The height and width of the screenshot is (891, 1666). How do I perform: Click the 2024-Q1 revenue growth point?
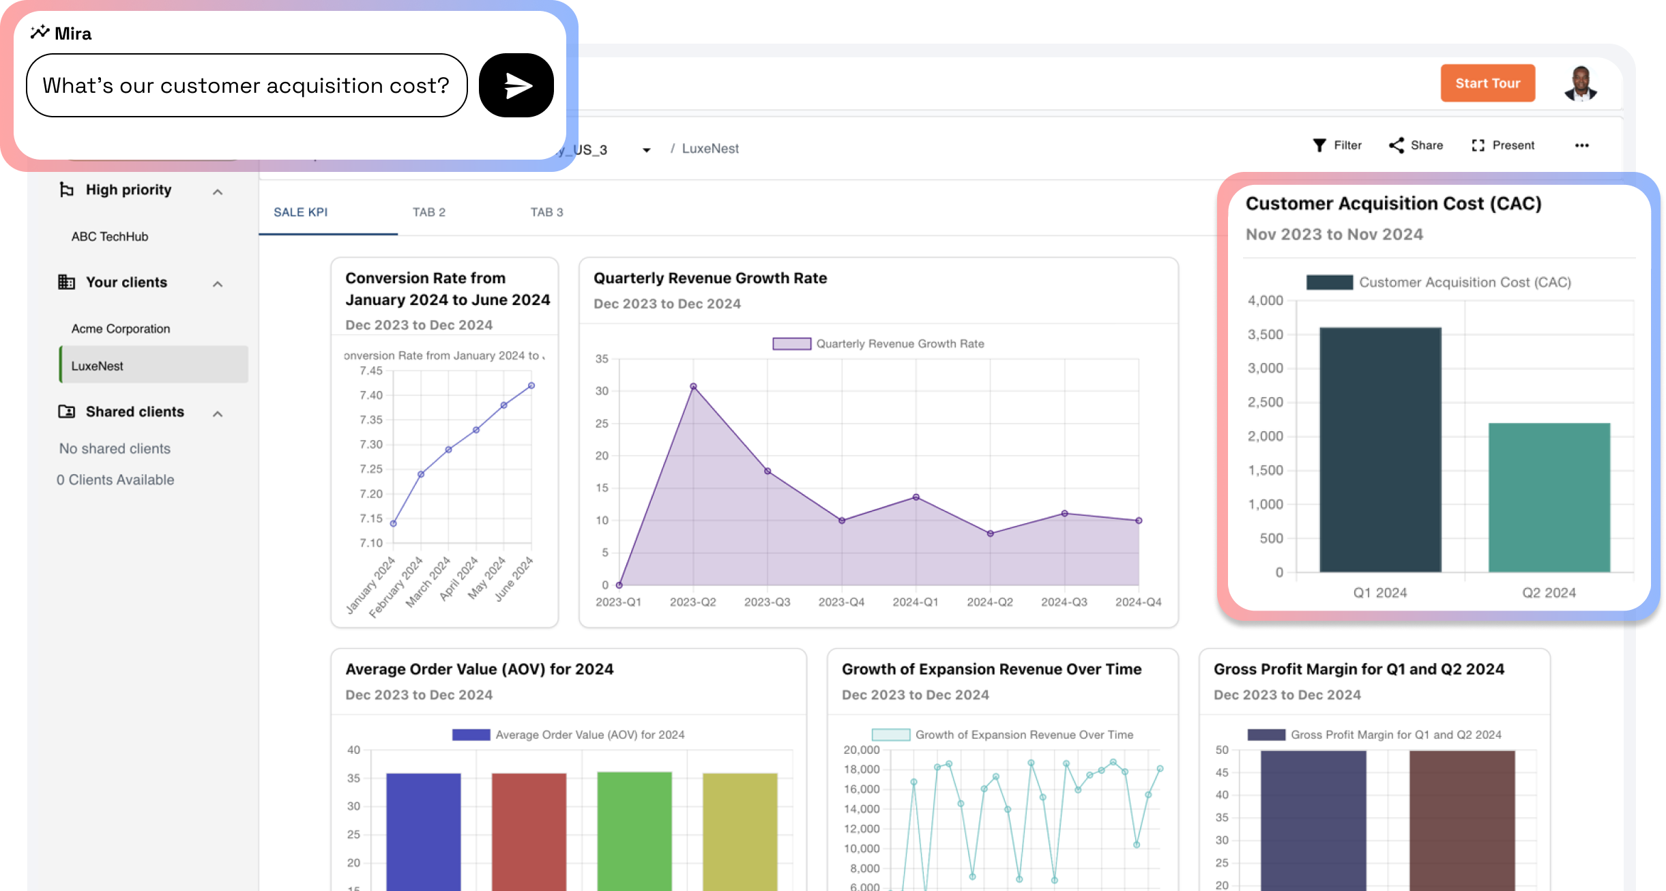point(916,497)
